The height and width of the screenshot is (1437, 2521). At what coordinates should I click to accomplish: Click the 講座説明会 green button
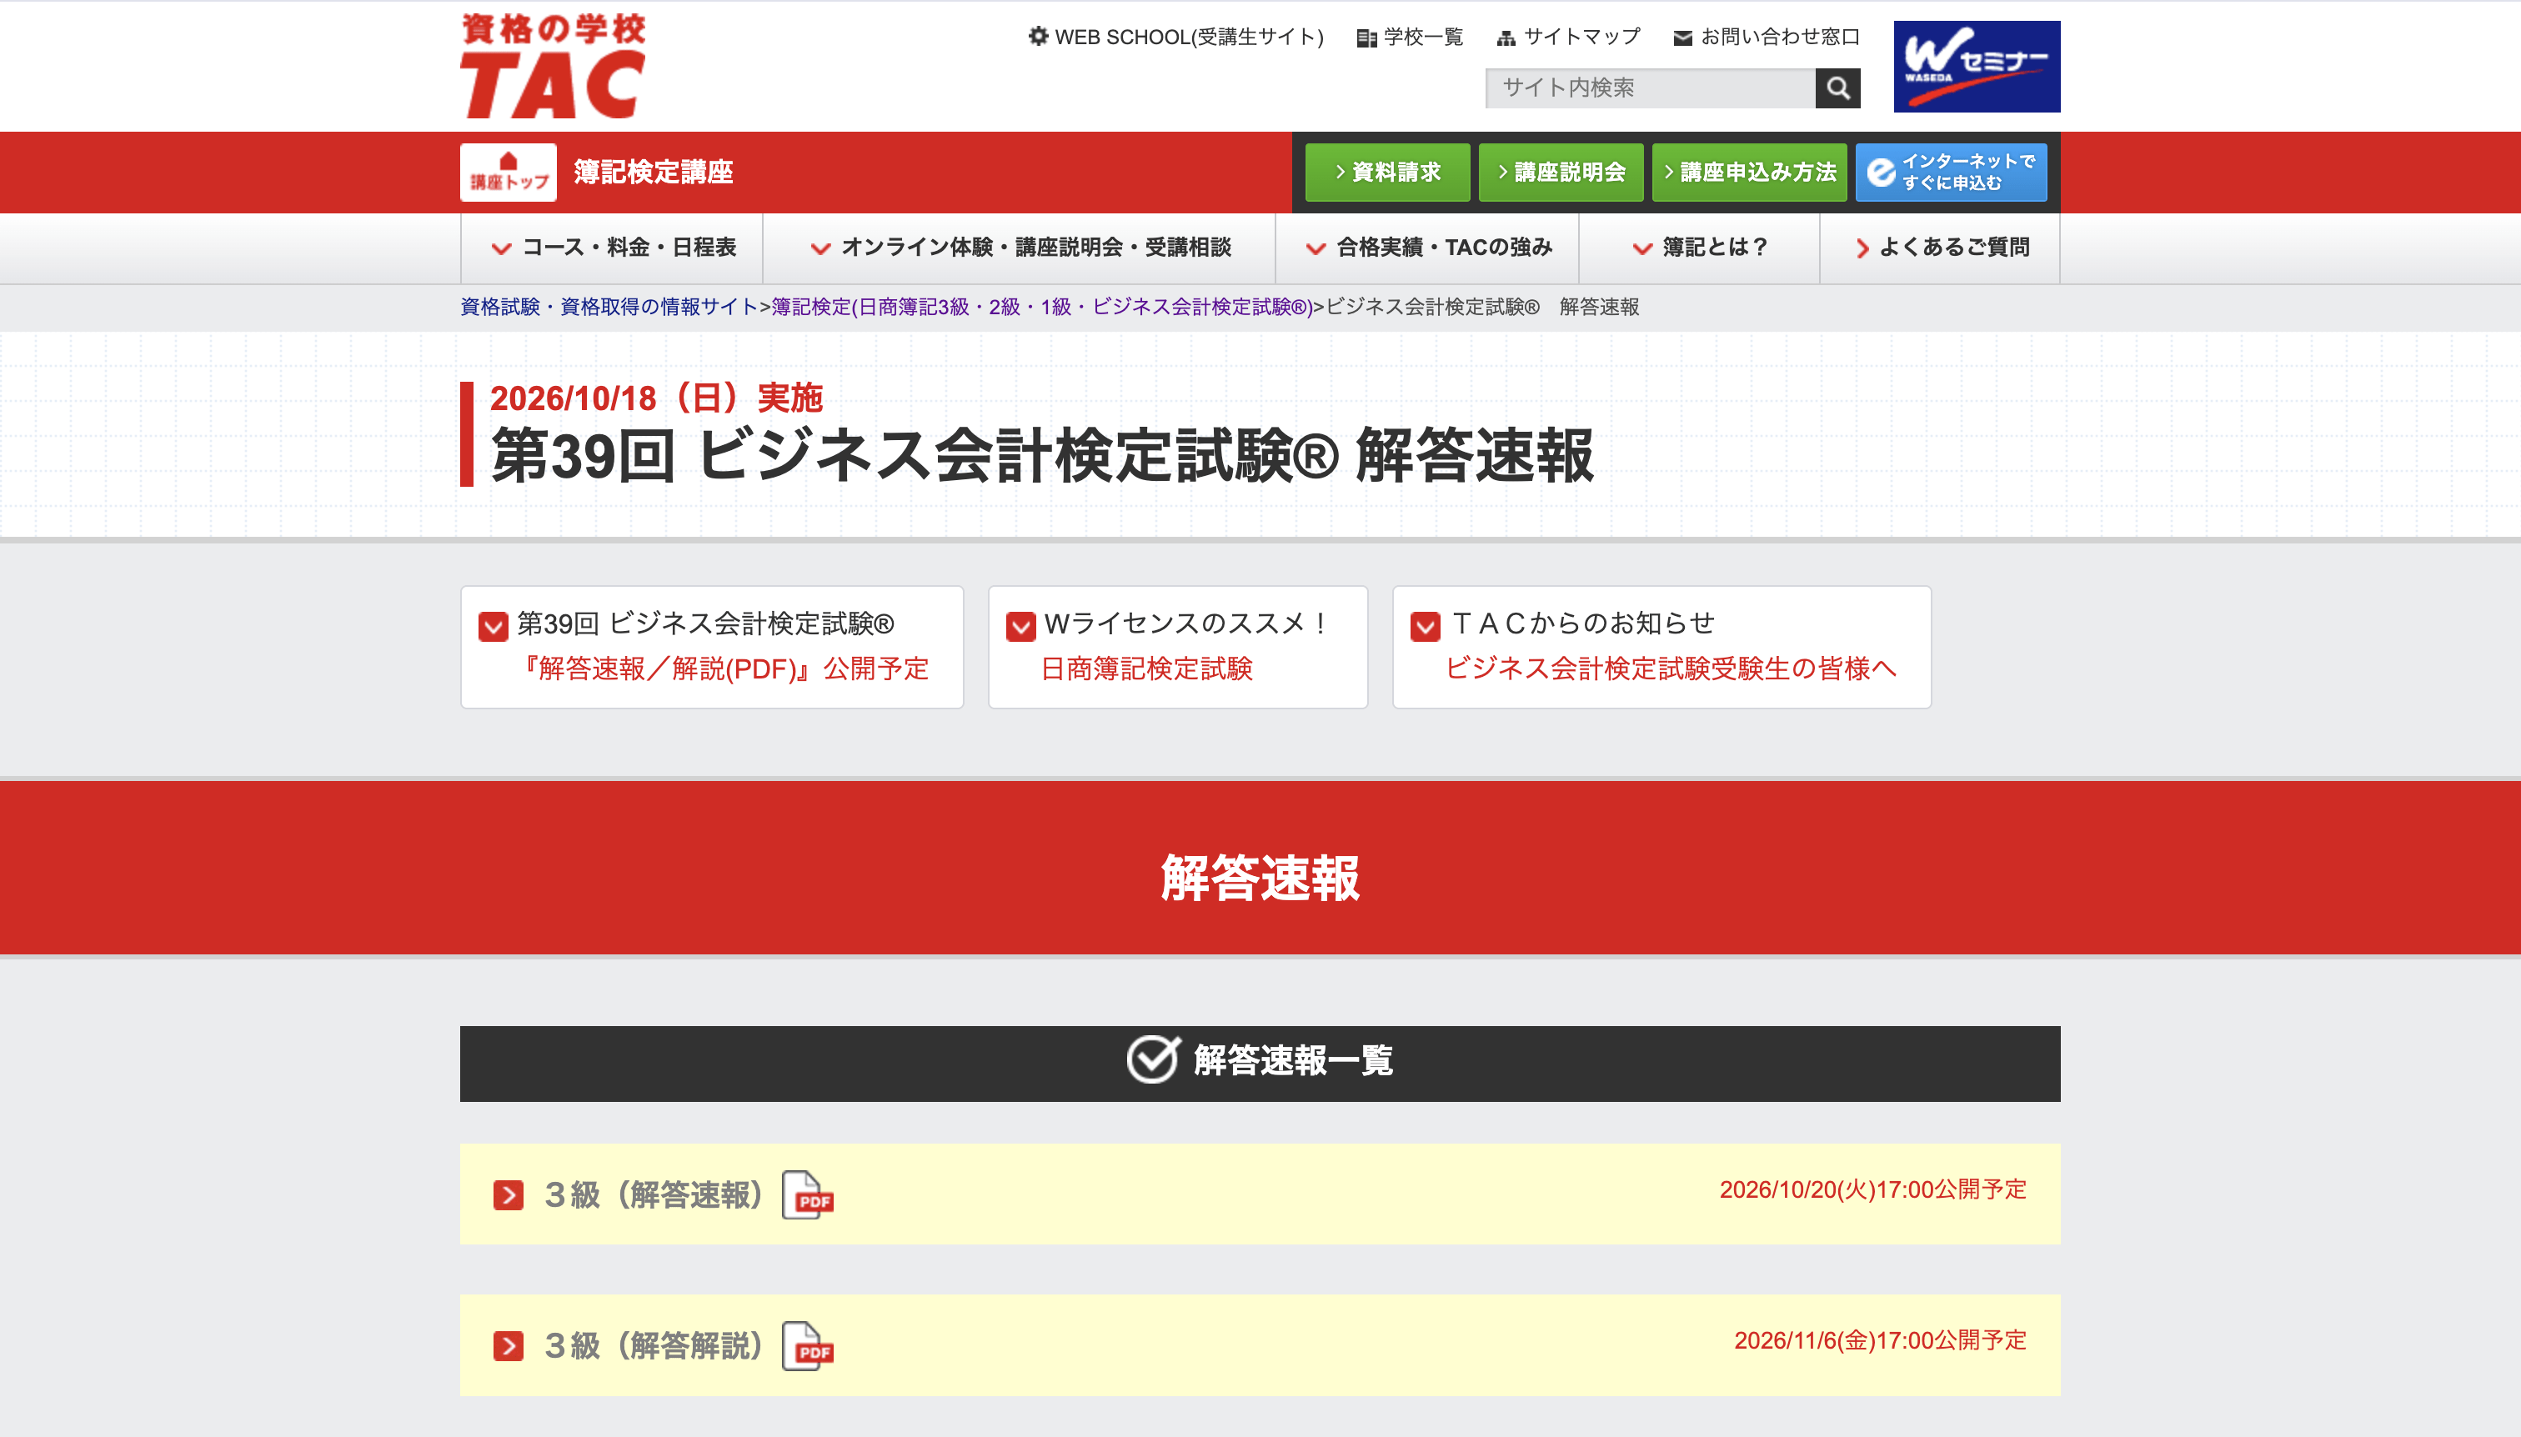[x=1561, y=172]
